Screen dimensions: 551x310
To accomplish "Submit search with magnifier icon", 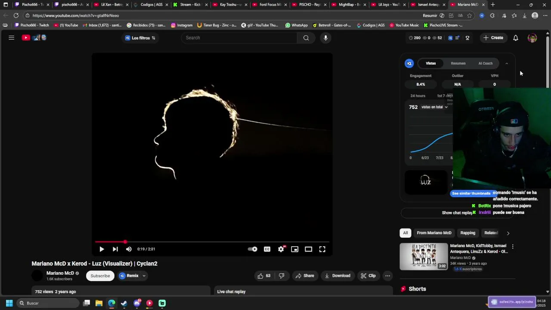I will [x=306, y=38].
